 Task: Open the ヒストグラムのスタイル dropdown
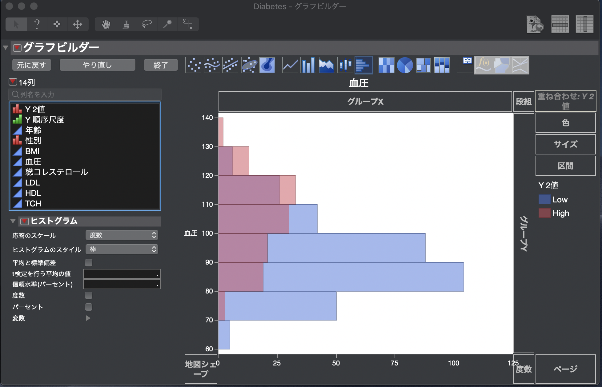(122, 249)
